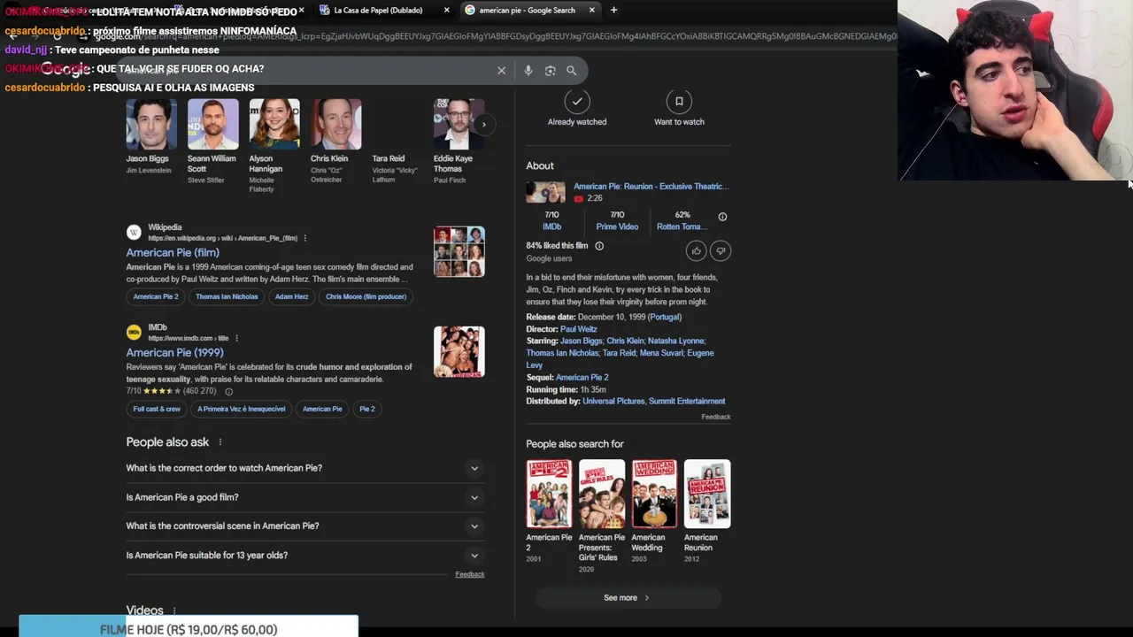
Task: Close the american pie Google Search tab
Action: [x=591, y=11]
